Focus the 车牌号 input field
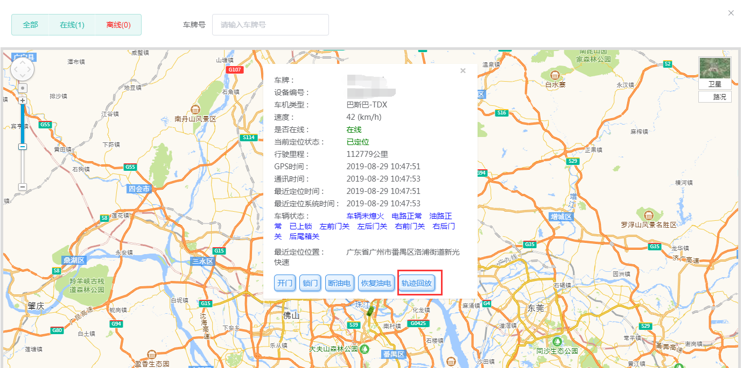 (x=270, y=25)
